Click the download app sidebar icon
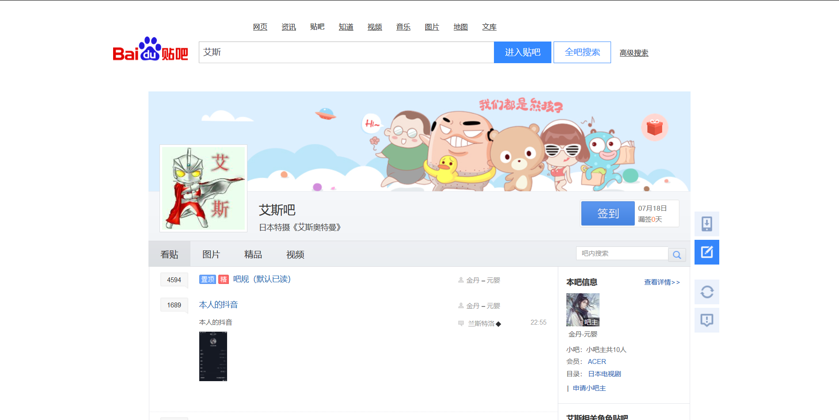The image size is (839, 420). coord(706,224)
